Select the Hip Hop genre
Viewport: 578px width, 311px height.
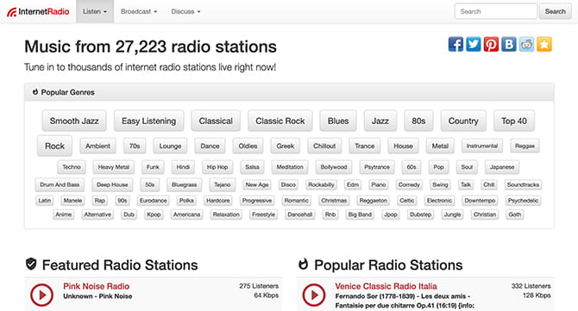[x=217, y=167]
